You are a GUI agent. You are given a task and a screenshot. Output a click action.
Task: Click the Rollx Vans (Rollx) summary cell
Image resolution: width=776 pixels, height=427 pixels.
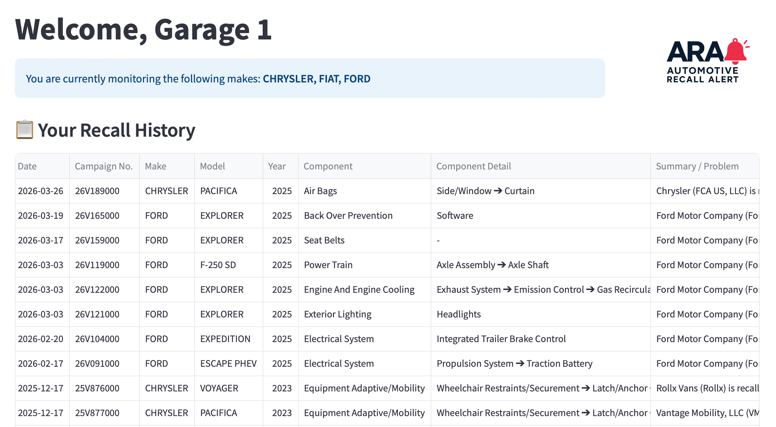705,388
